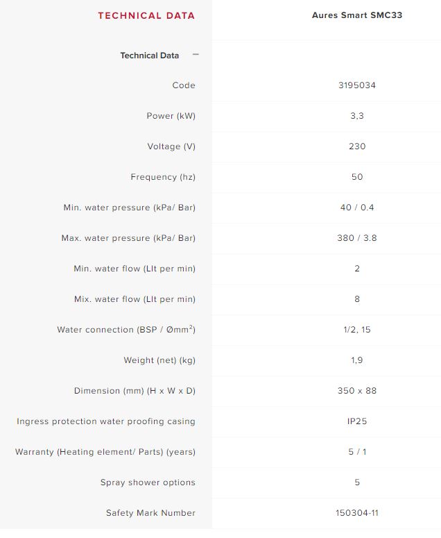Click the Max. water pressure label

[128, 238]
